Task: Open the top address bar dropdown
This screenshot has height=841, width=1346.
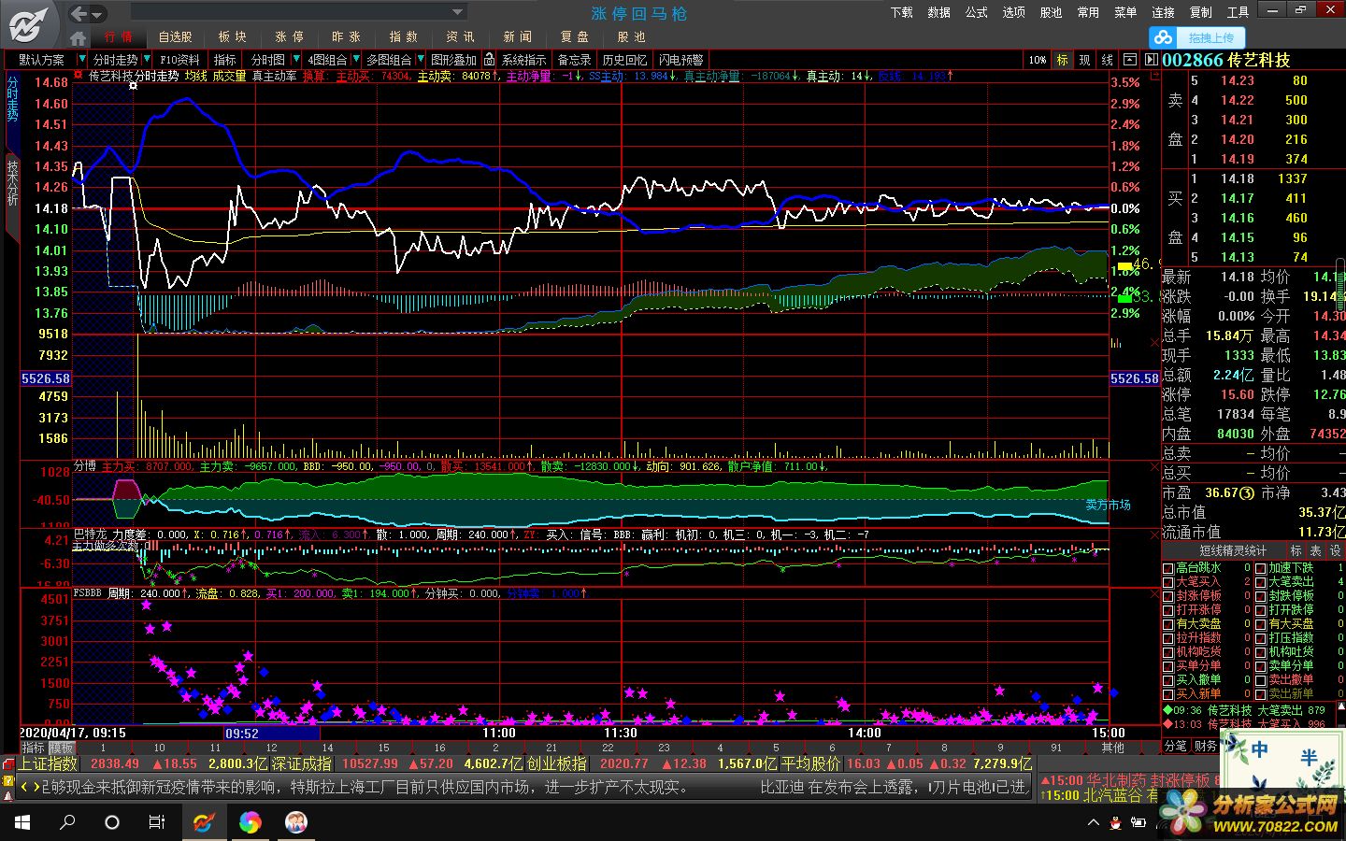Action: click(x=457, y=12)
